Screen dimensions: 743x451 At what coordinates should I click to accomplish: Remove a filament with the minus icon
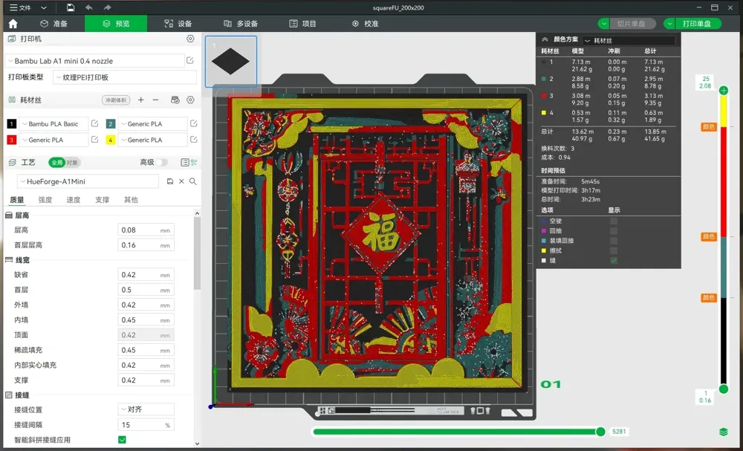(x=155, y=100)
